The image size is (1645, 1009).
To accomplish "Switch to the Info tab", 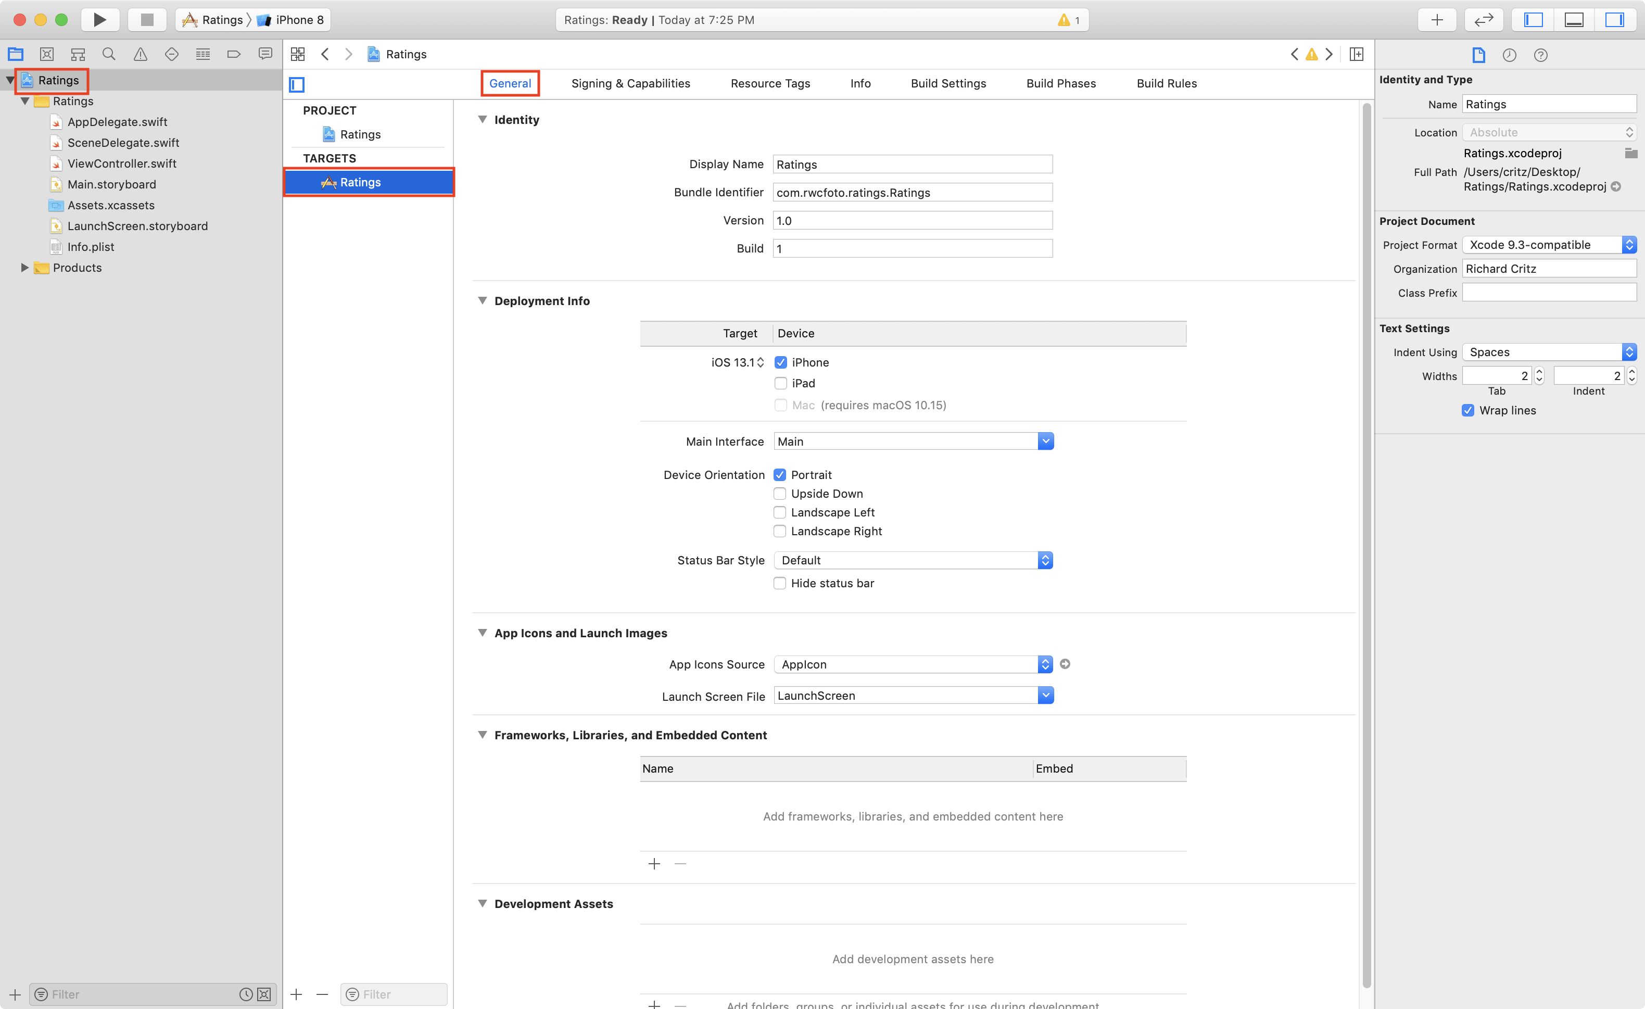I will pos(860,83).
